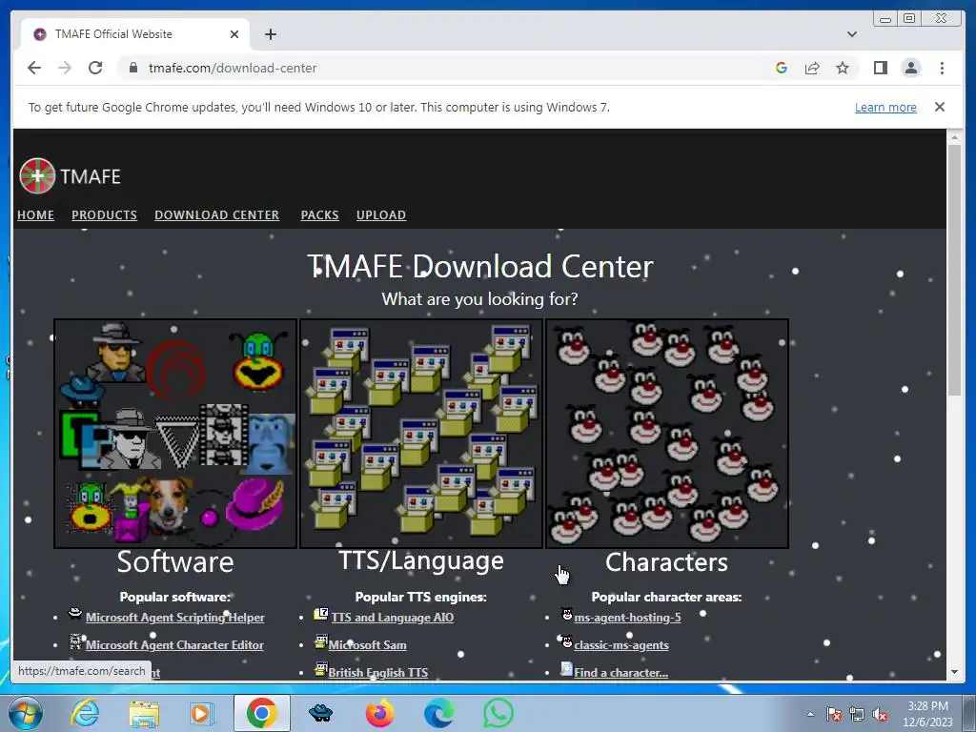
Task: Click icon beside classic-ms-agents
Action: [566, 641]
